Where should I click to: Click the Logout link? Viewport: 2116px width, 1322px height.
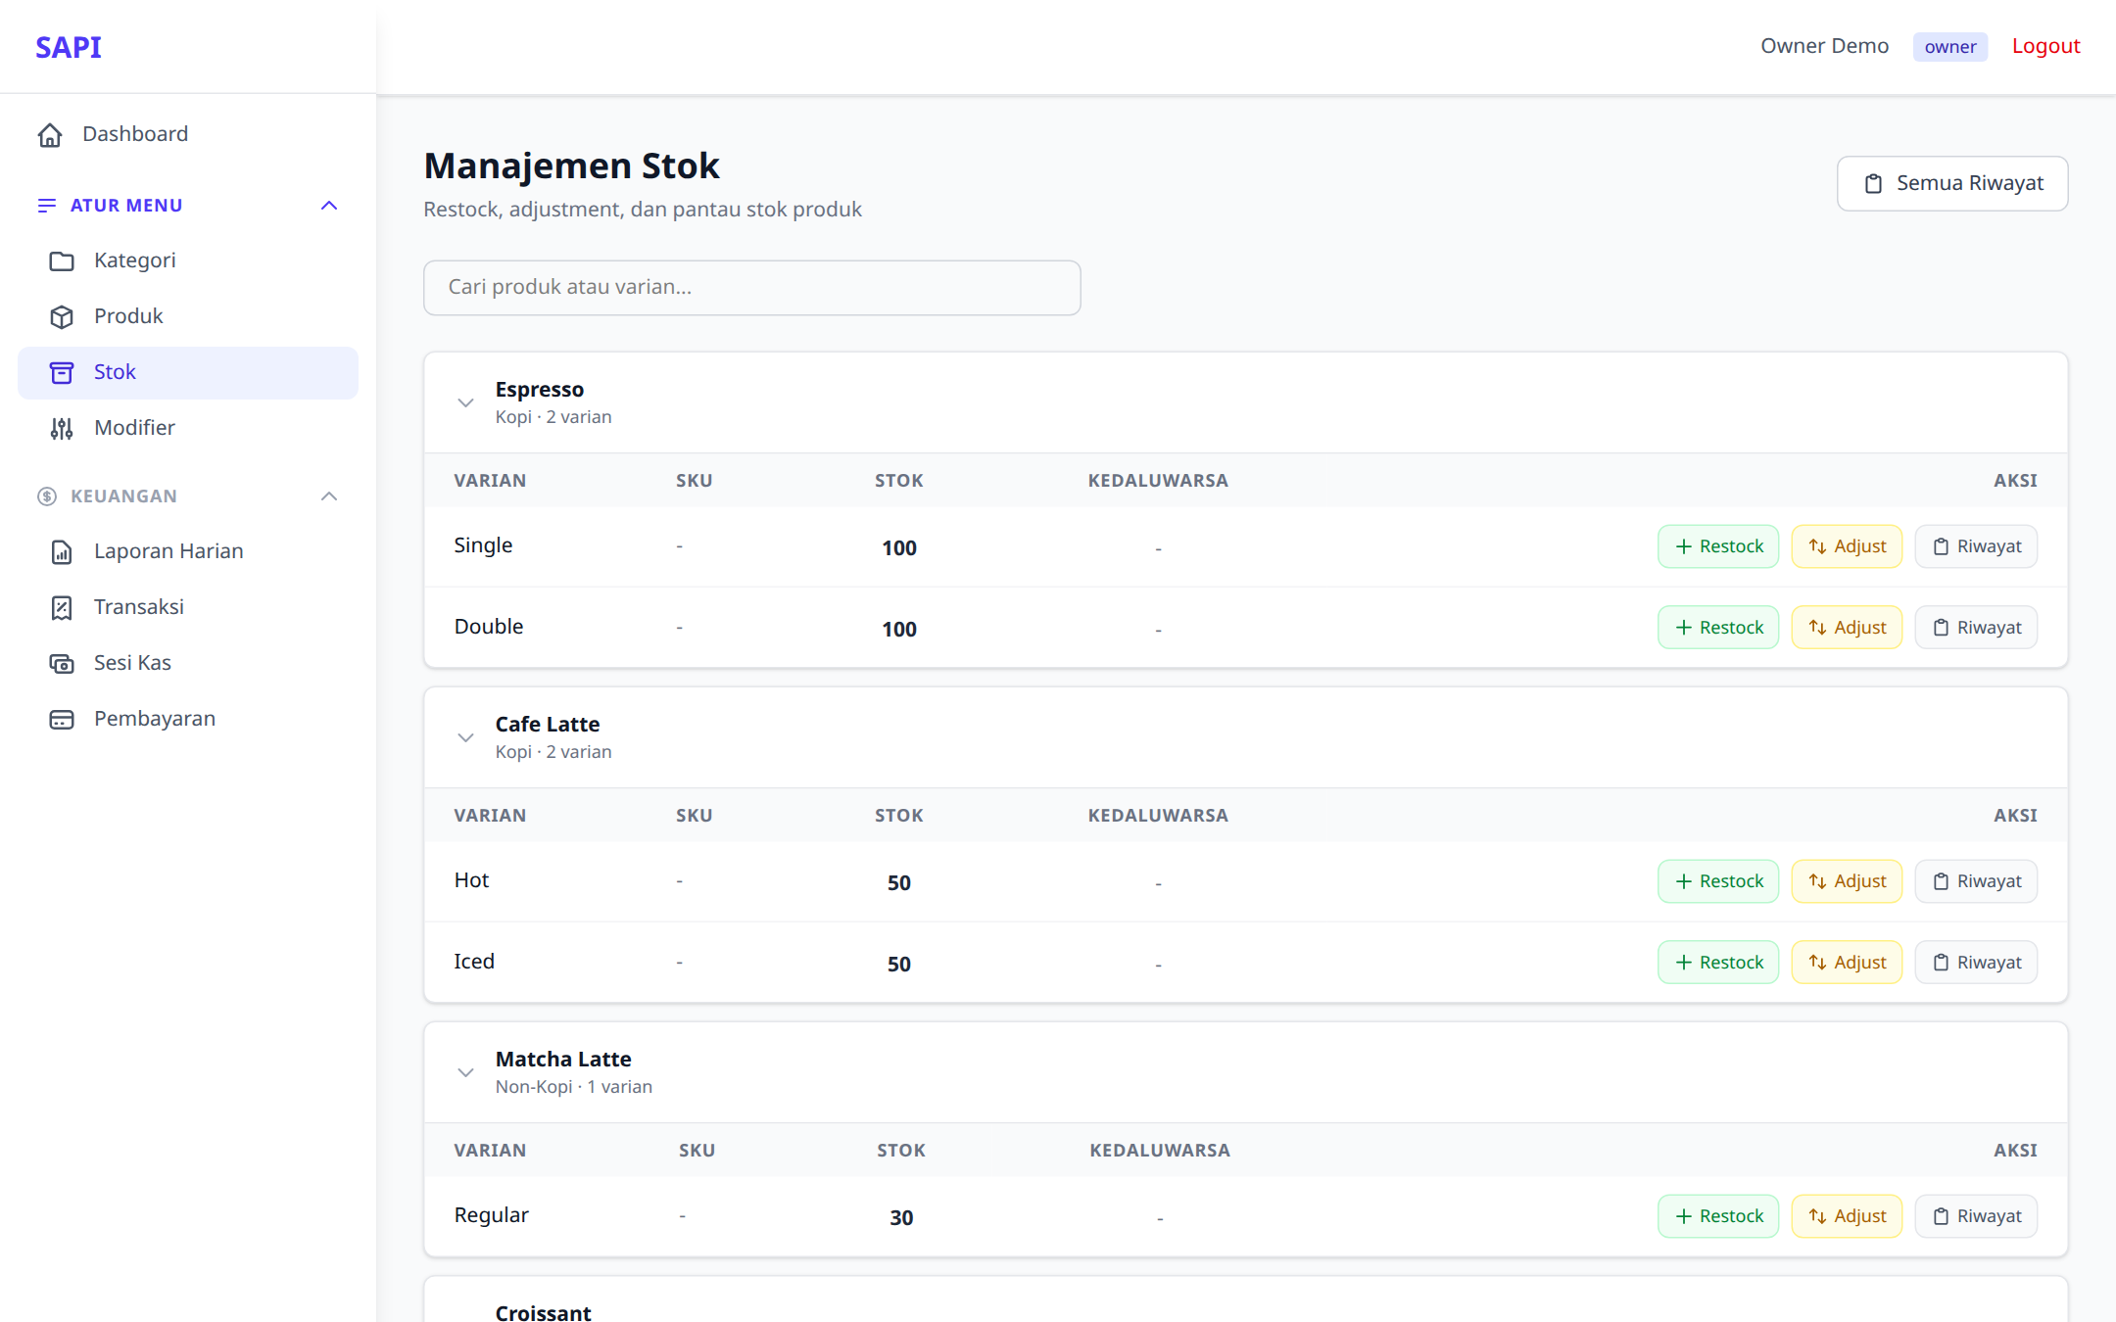2045,46
